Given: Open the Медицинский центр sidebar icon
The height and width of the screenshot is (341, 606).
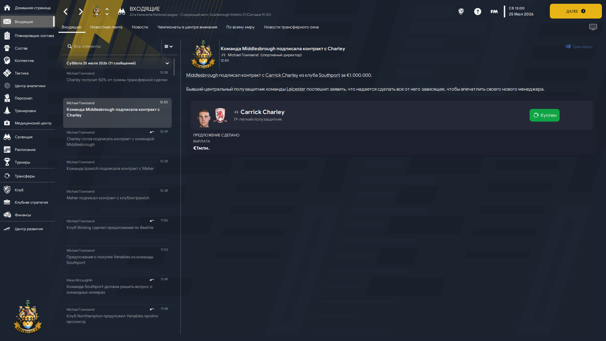Looking at the screenshot, I should (x=7, y=123).
